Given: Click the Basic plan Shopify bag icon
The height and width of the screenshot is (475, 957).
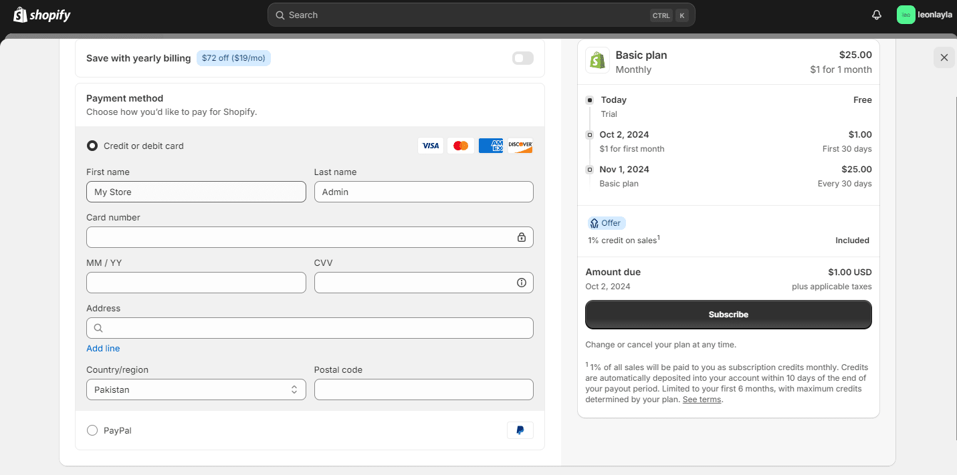Looking at the screenshot, I should (x=598, y=61).
